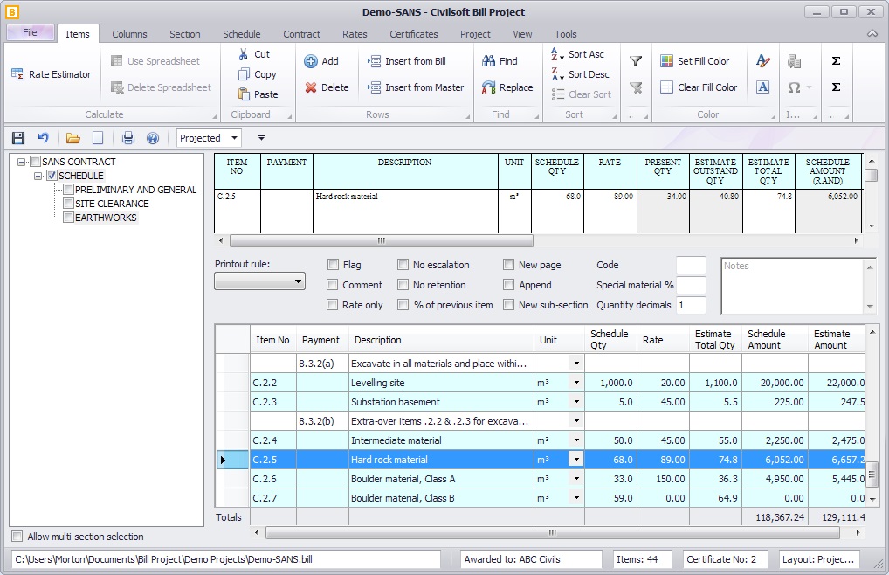Enable the Flag checkbox
Viewport: 889px width, 575px height.
point(333,265)
